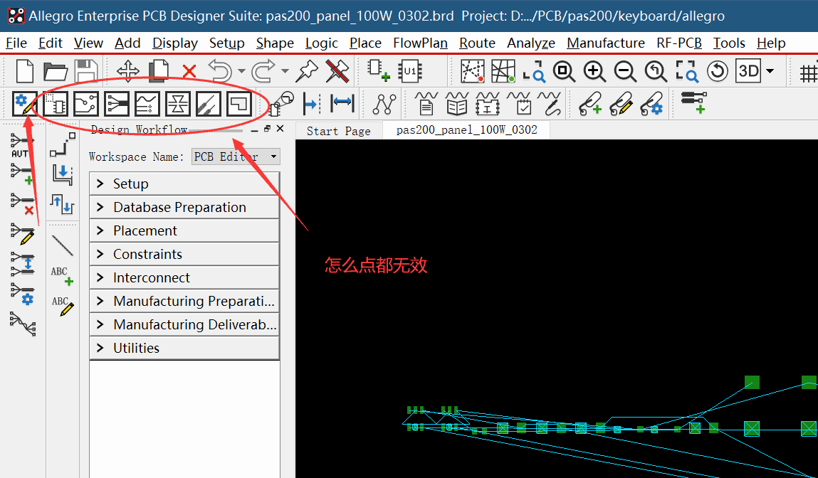Viewport: 818px width, 478px height.
Task: Switch to the pas200_panel_100W_0302 tab
Action: click(x=466, y=129)
